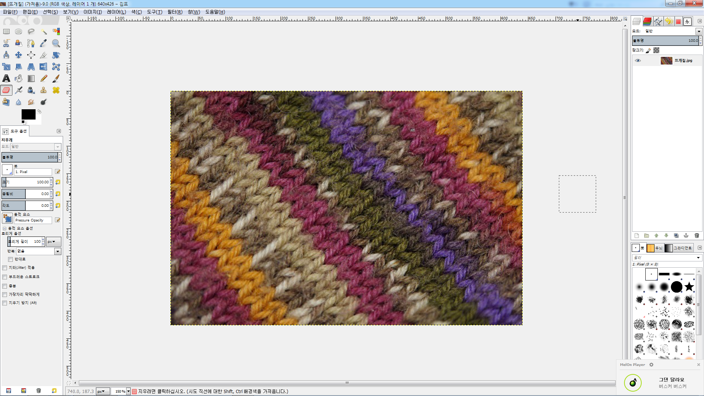Open 편집(E) menu

pos(30,12)
